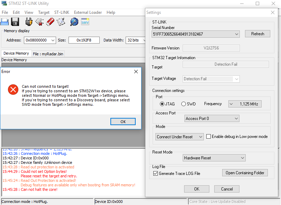Viewport: 281px width, 205px height.
Task: Click Cancel in the Settings dialog
Action: pos(227,189)
